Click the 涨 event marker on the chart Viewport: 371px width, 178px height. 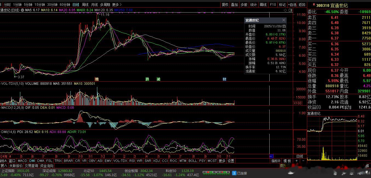click(96, 79)
